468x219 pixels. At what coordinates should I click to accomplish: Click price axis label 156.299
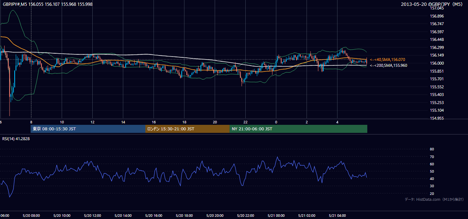pyautogui.click(x=437, y=47)
